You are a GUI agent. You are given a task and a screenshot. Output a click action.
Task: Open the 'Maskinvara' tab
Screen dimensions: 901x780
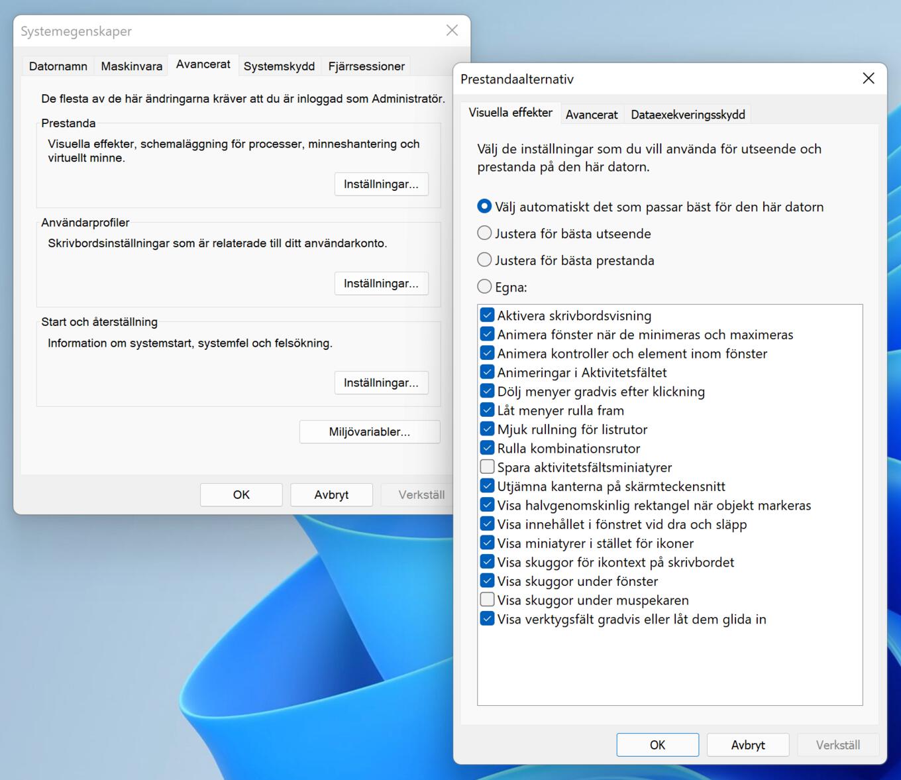[132, 66]
